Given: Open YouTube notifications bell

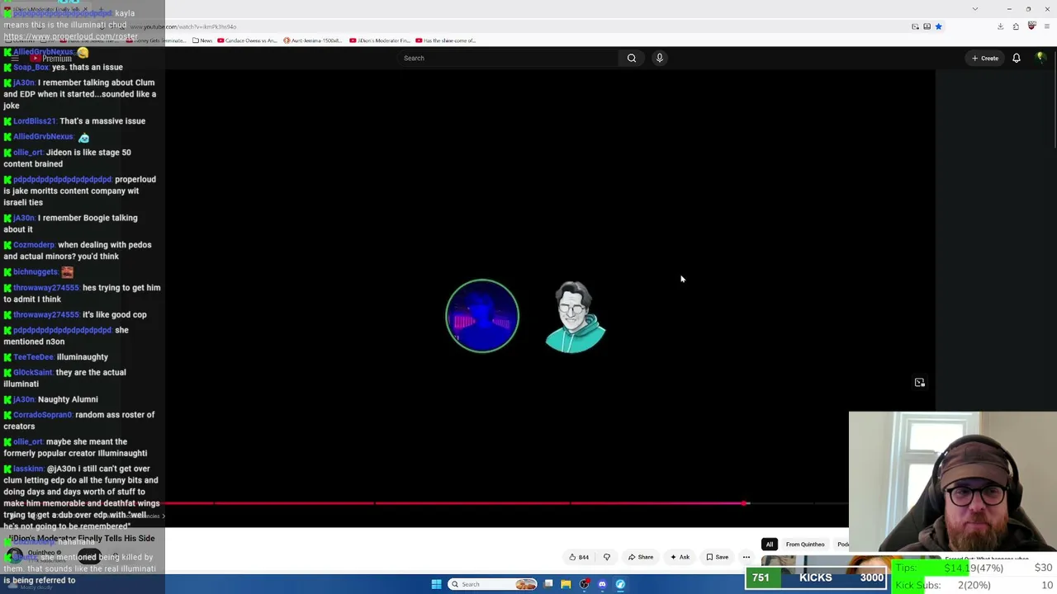Looking at the screenshot, I should (x=1017, y=58).
